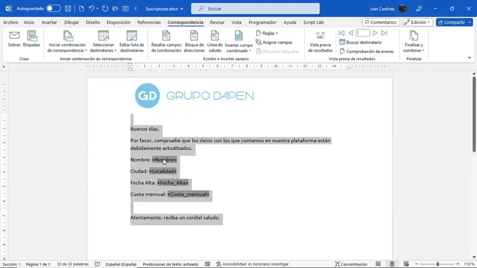Click Comprobación de errores
The width and height of the screenshot is (477, 268).
(367, 52)
